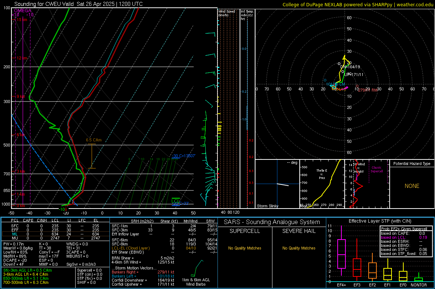Click the Supercell = 0.0 value
The image size is (435, 289).
[x=89, y=271]
